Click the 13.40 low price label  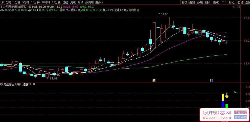point(53,78)
